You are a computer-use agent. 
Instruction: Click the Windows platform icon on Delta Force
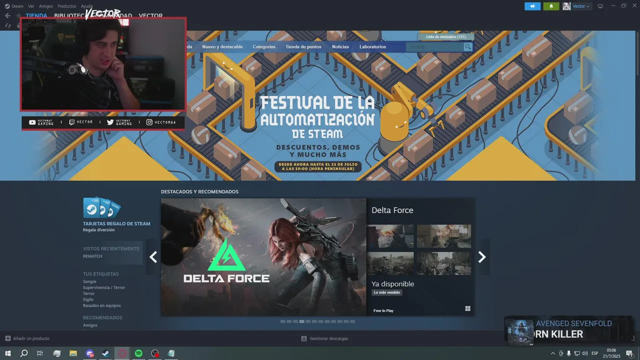coord(467,308)
